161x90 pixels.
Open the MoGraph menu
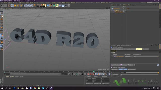click(x=73, y=3)
